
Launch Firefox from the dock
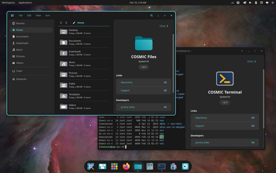click(126, 167)
